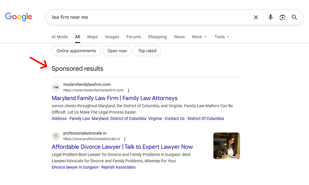Click the District Of Columbia sitelink
Viewport: 309px width, 185px height.
click(x=206, y=118)
